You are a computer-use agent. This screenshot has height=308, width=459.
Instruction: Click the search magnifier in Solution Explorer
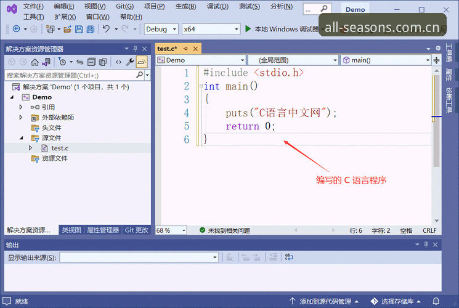tap(140, 75)
